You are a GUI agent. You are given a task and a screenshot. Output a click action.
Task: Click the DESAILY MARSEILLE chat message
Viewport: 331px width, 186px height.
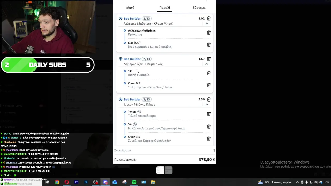click(26, 171)
